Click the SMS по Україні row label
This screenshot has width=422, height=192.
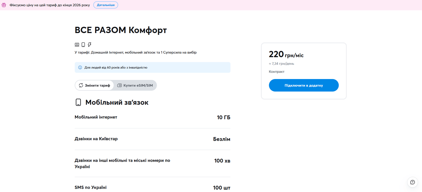click(91, 187)
